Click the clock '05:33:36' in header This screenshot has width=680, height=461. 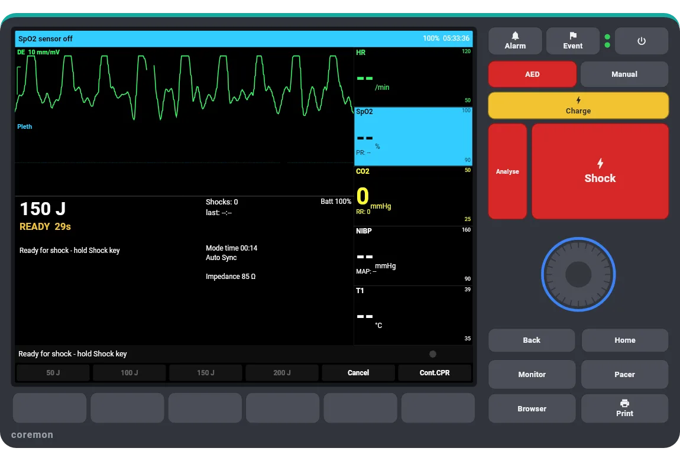(x=456, y=38)
